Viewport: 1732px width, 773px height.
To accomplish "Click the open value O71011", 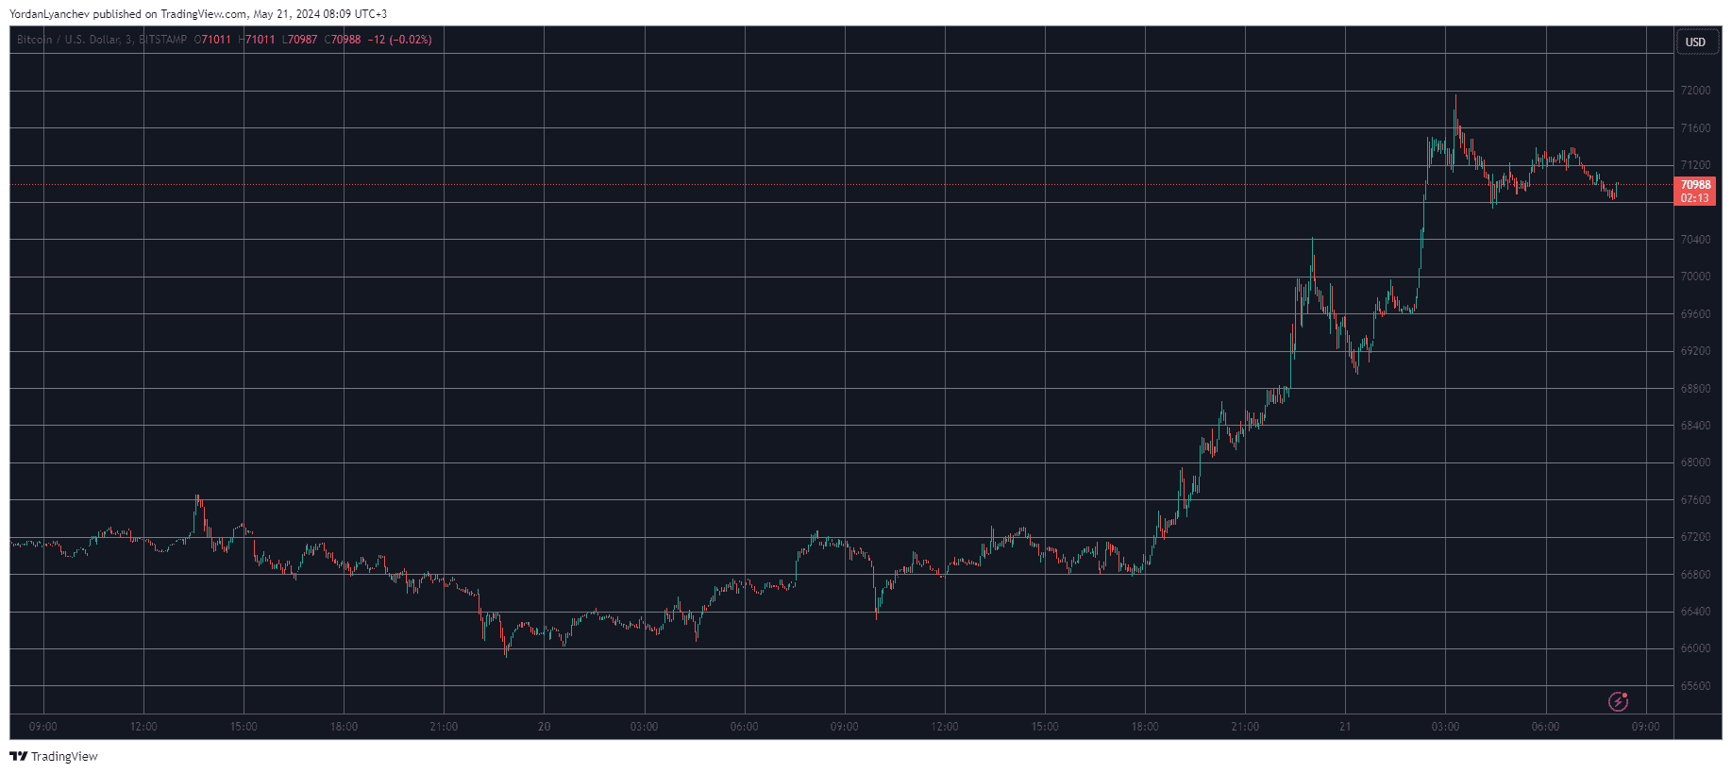I will 212,40.
